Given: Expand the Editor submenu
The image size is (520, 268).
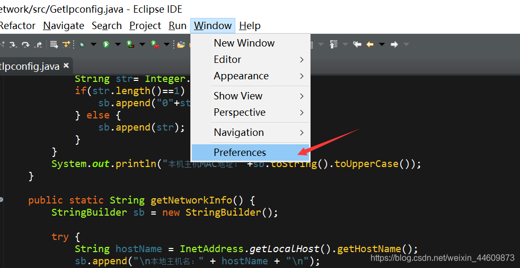Looking at the screenshot, I should coord(250,60).
